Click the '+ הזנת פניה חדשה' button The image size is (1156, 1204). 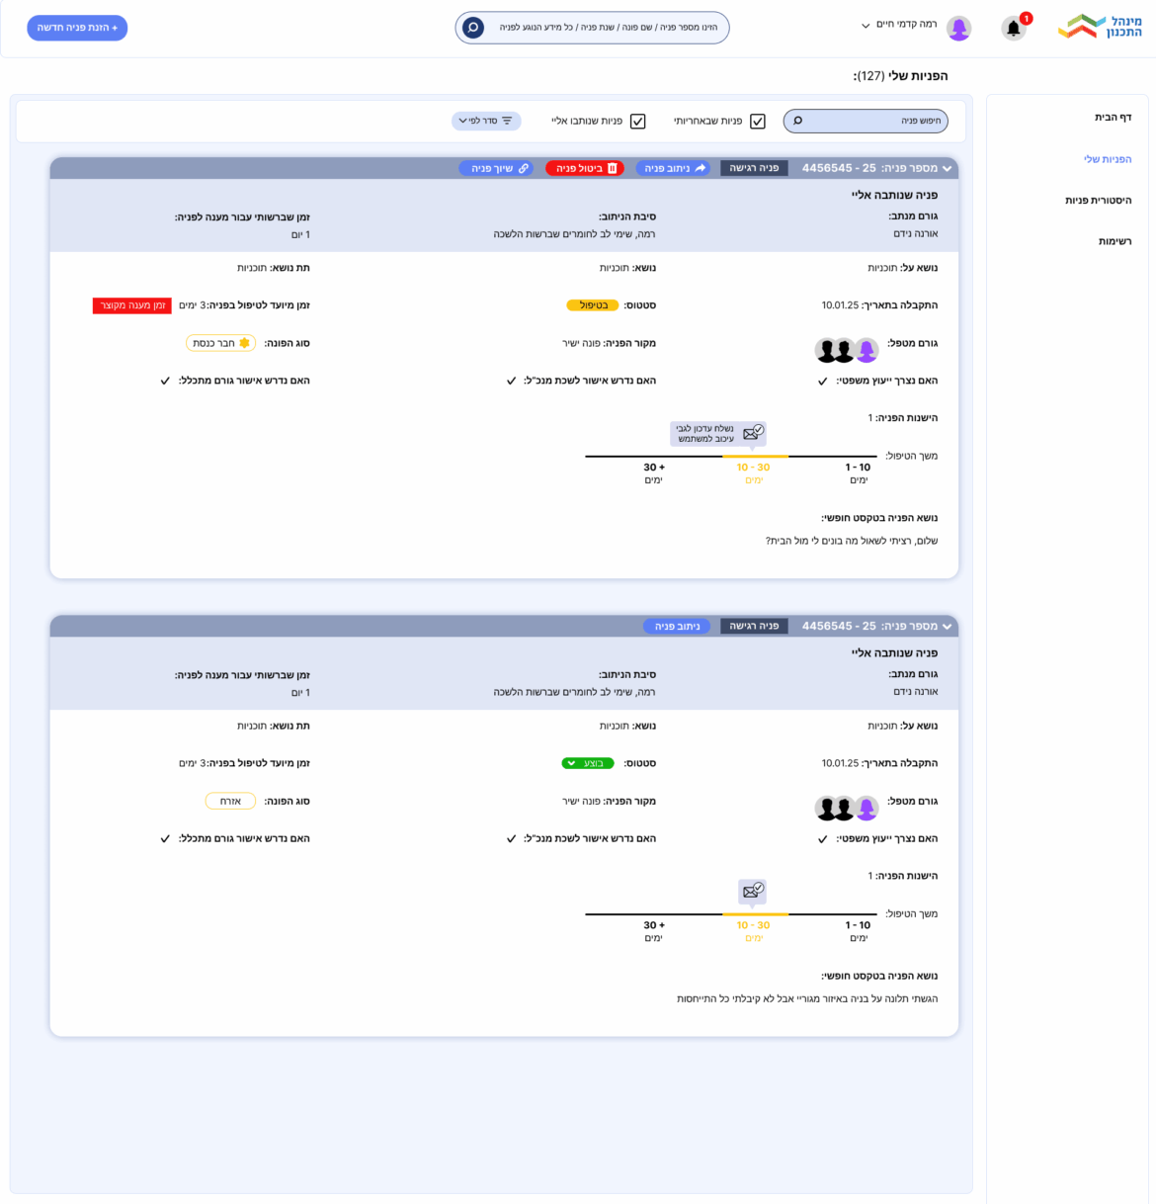77,28
